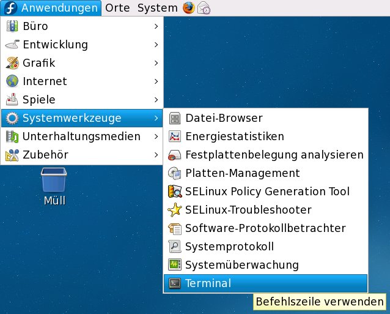390x314 pixels.
Task: Select the Unterhaltungsmedien category
Action: (x=81, y=136)
